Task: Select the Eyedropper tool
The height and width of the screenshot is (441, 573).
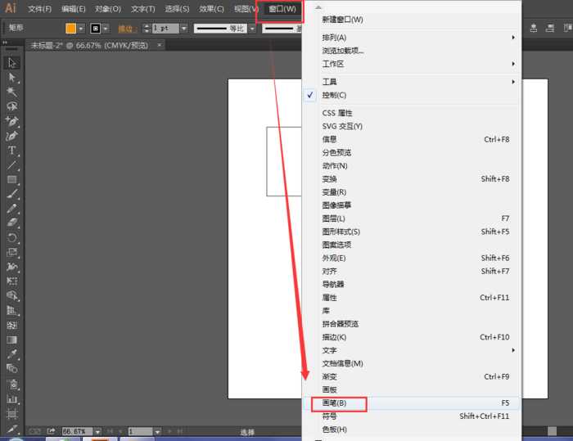Action: [x=12, y=355]
